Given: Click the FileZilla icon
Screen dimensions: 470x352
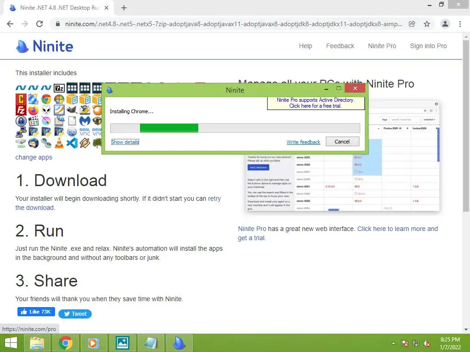Looking at the screenshot, I should 21,110.
